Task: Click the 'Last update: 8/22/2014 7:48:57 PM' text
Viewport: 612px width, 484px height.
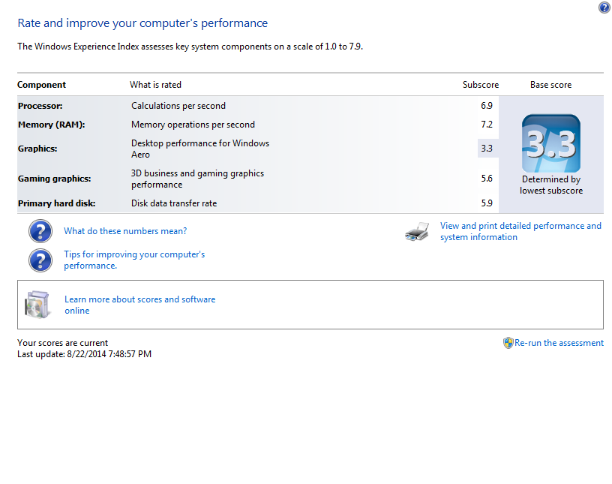Action: click(x=84, y=354)
